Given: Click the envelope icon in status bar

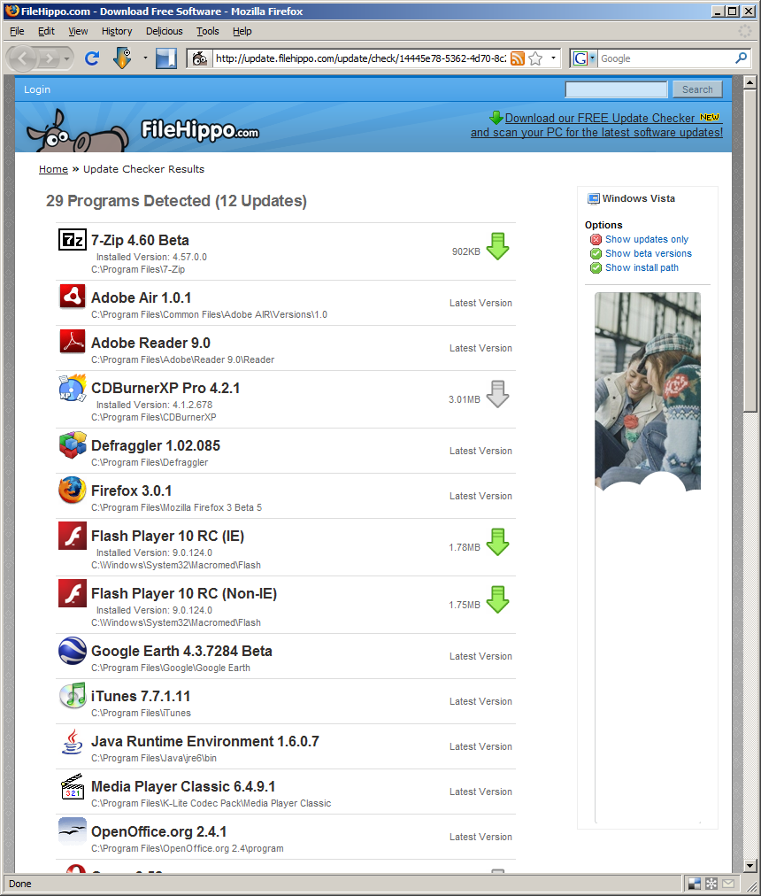Looking at the screenshot, I should 728,884.
